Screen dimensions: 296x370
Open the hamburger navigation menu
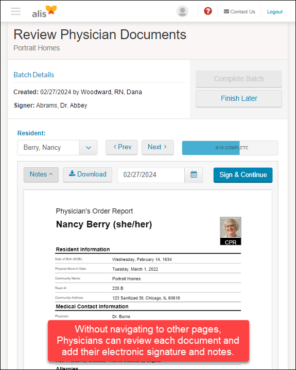[15, 11]
